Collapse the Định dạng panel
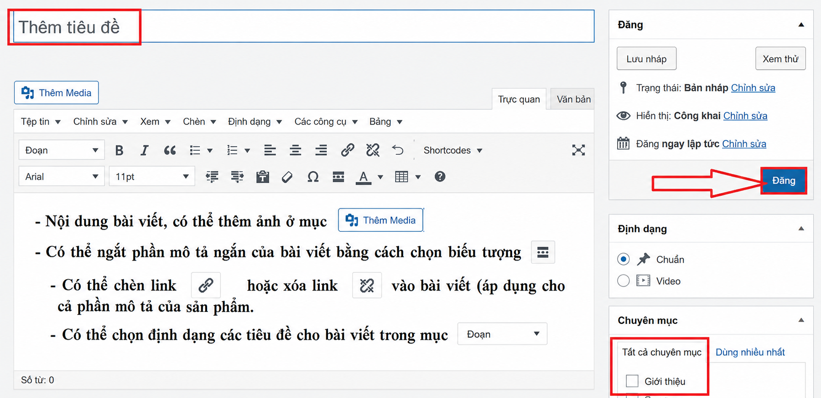Screen dimensions: 821x398 (801, 229)
